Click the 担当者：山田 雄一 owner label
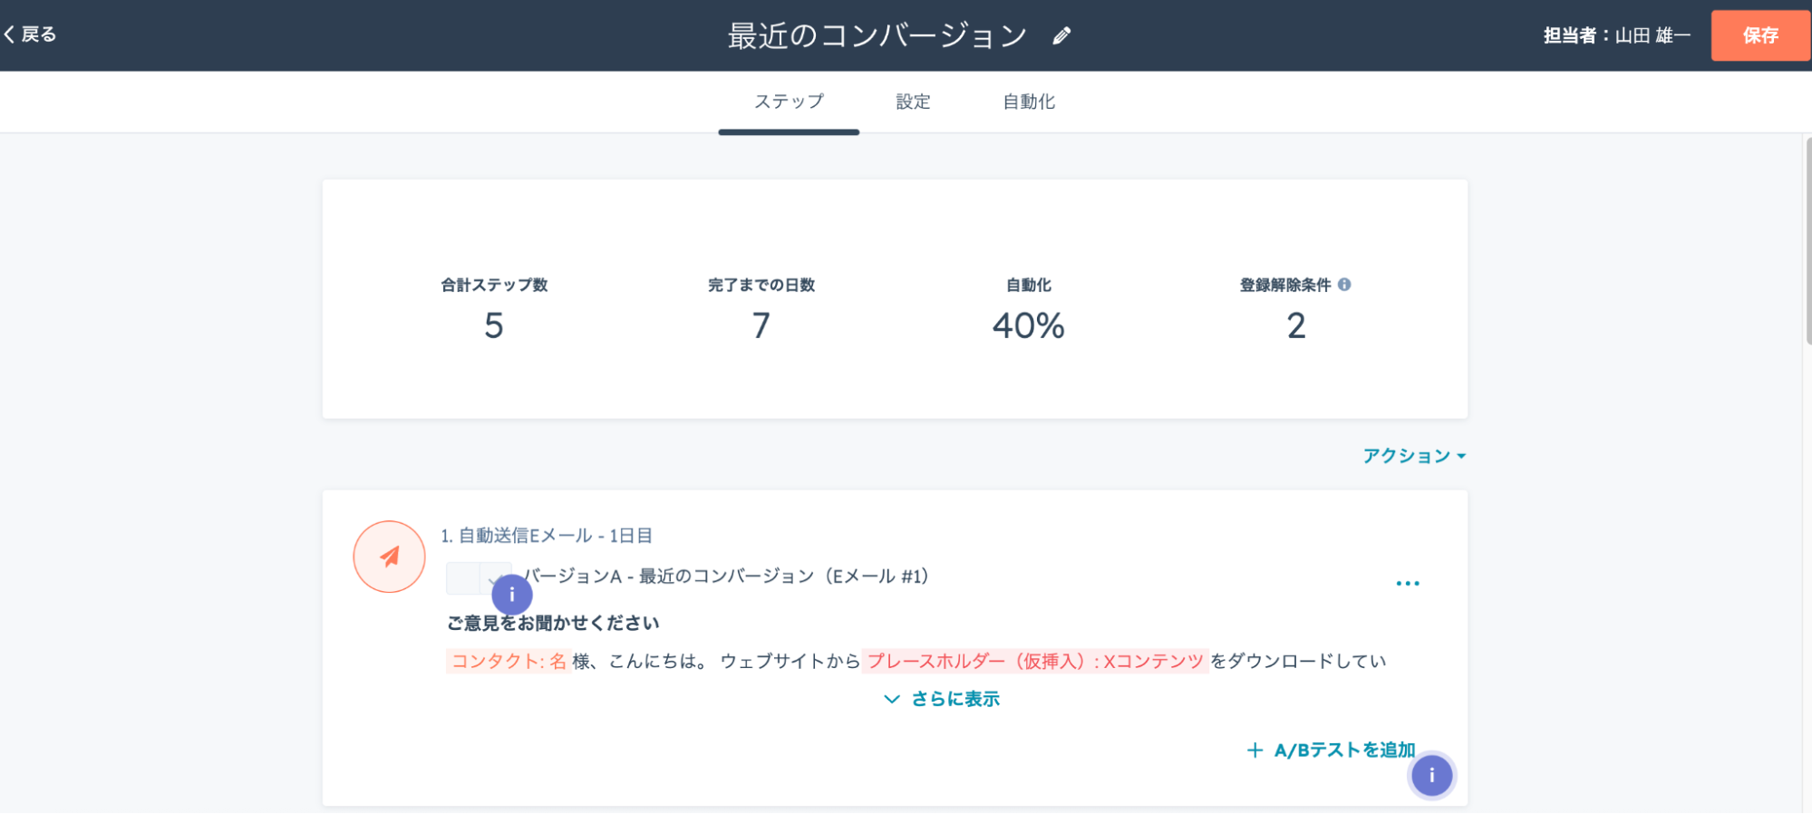The width and height of the screenshot is (1812, 814). pyautogui.click(x=1616, y=35)
